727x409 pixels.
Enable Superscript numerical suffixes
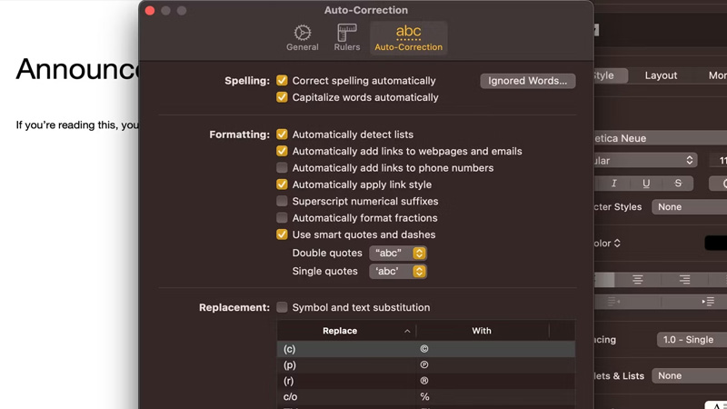tap(283, 202)
